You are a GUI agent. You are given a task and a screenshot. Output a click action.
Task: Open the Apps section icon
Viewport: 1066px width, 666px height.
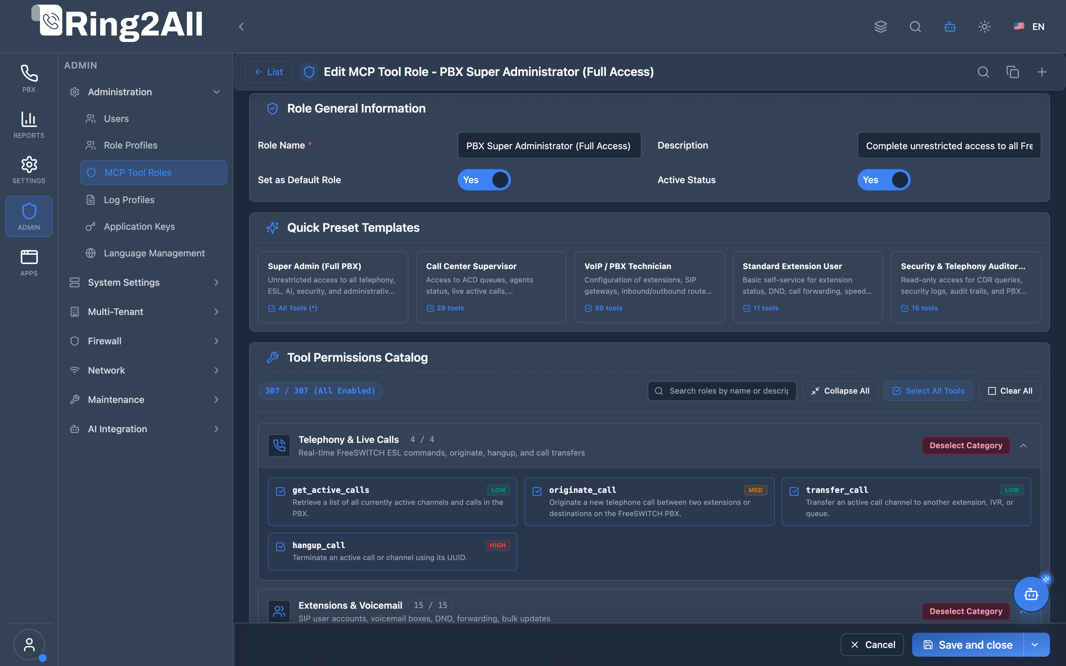click(29, 262)
